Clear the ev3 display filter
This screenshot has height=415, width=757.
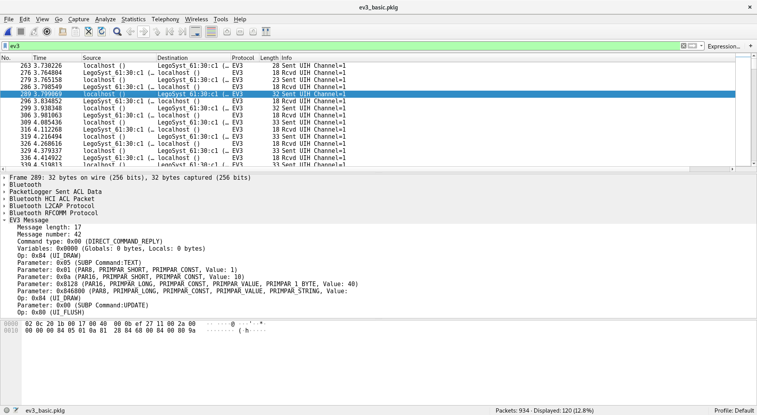(x=684, y=46)
